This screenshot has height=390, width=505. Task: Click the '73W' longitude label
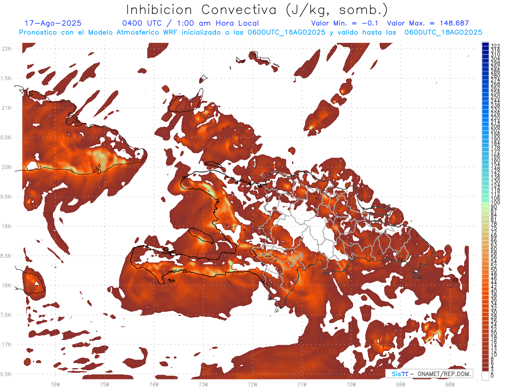pos(203,384)
